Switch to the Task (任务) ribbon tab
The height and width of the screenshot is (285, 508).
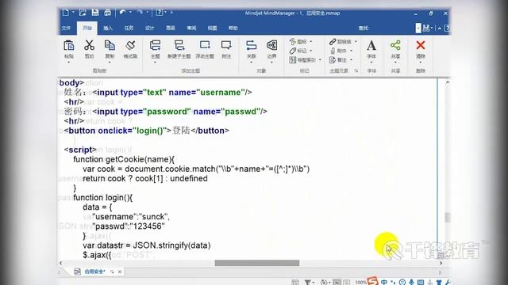point(129,28)
